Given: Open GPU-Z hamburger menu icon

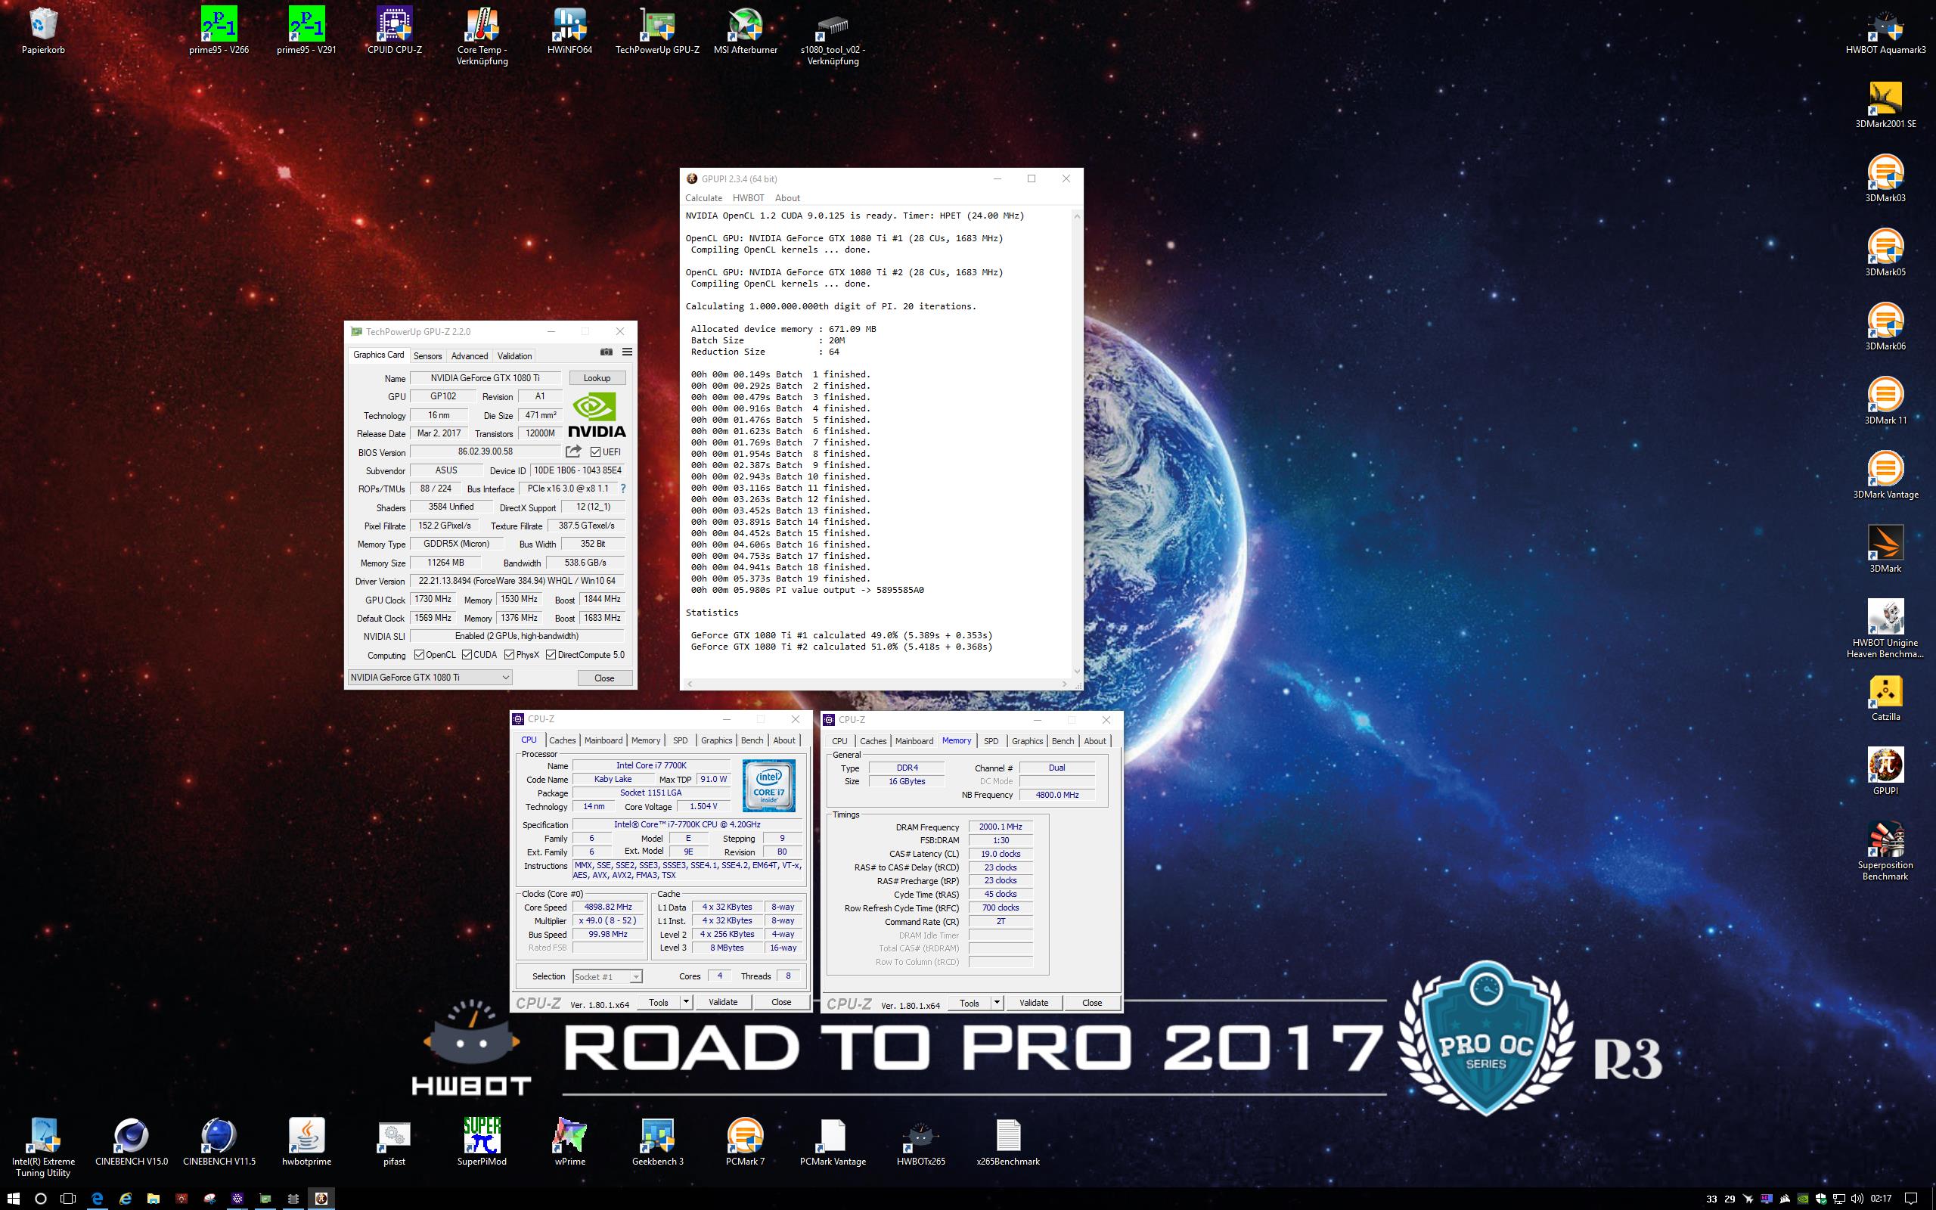Looking at the screenshot, I should click(x=627, y=352).
